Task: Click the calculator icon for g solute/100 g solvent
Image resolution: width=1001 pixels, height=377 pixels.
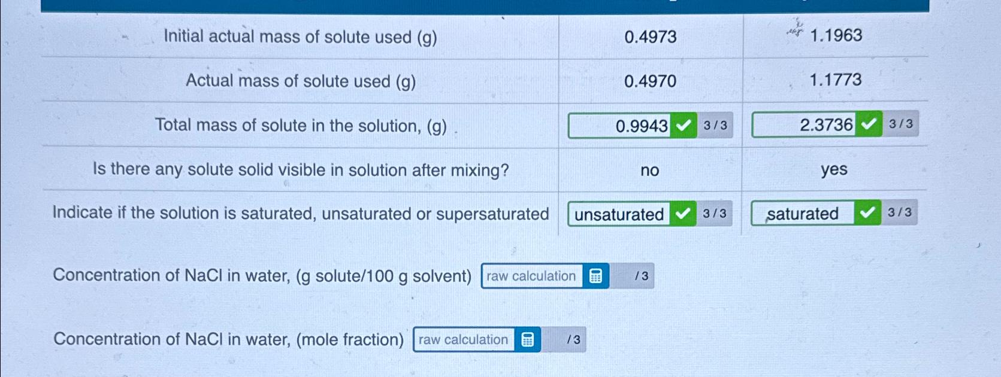Action: pos(595,276)
